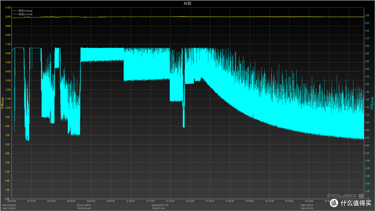Click the 13.00 voltage axis tick

pyautogui.click(x=8, y=81)
